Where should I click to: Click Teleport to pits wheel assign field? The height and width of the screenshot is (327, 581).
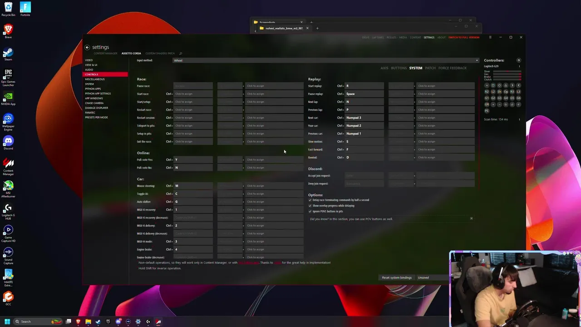[275, 126]
